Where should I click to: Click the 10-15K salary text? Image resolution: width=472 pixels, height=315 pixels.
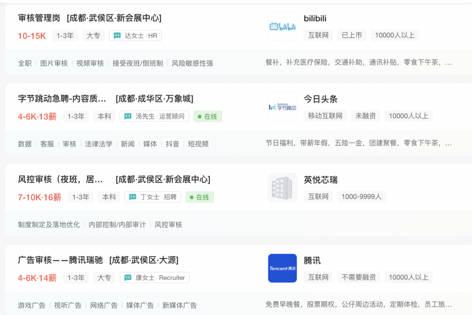[x=32, y=36]
